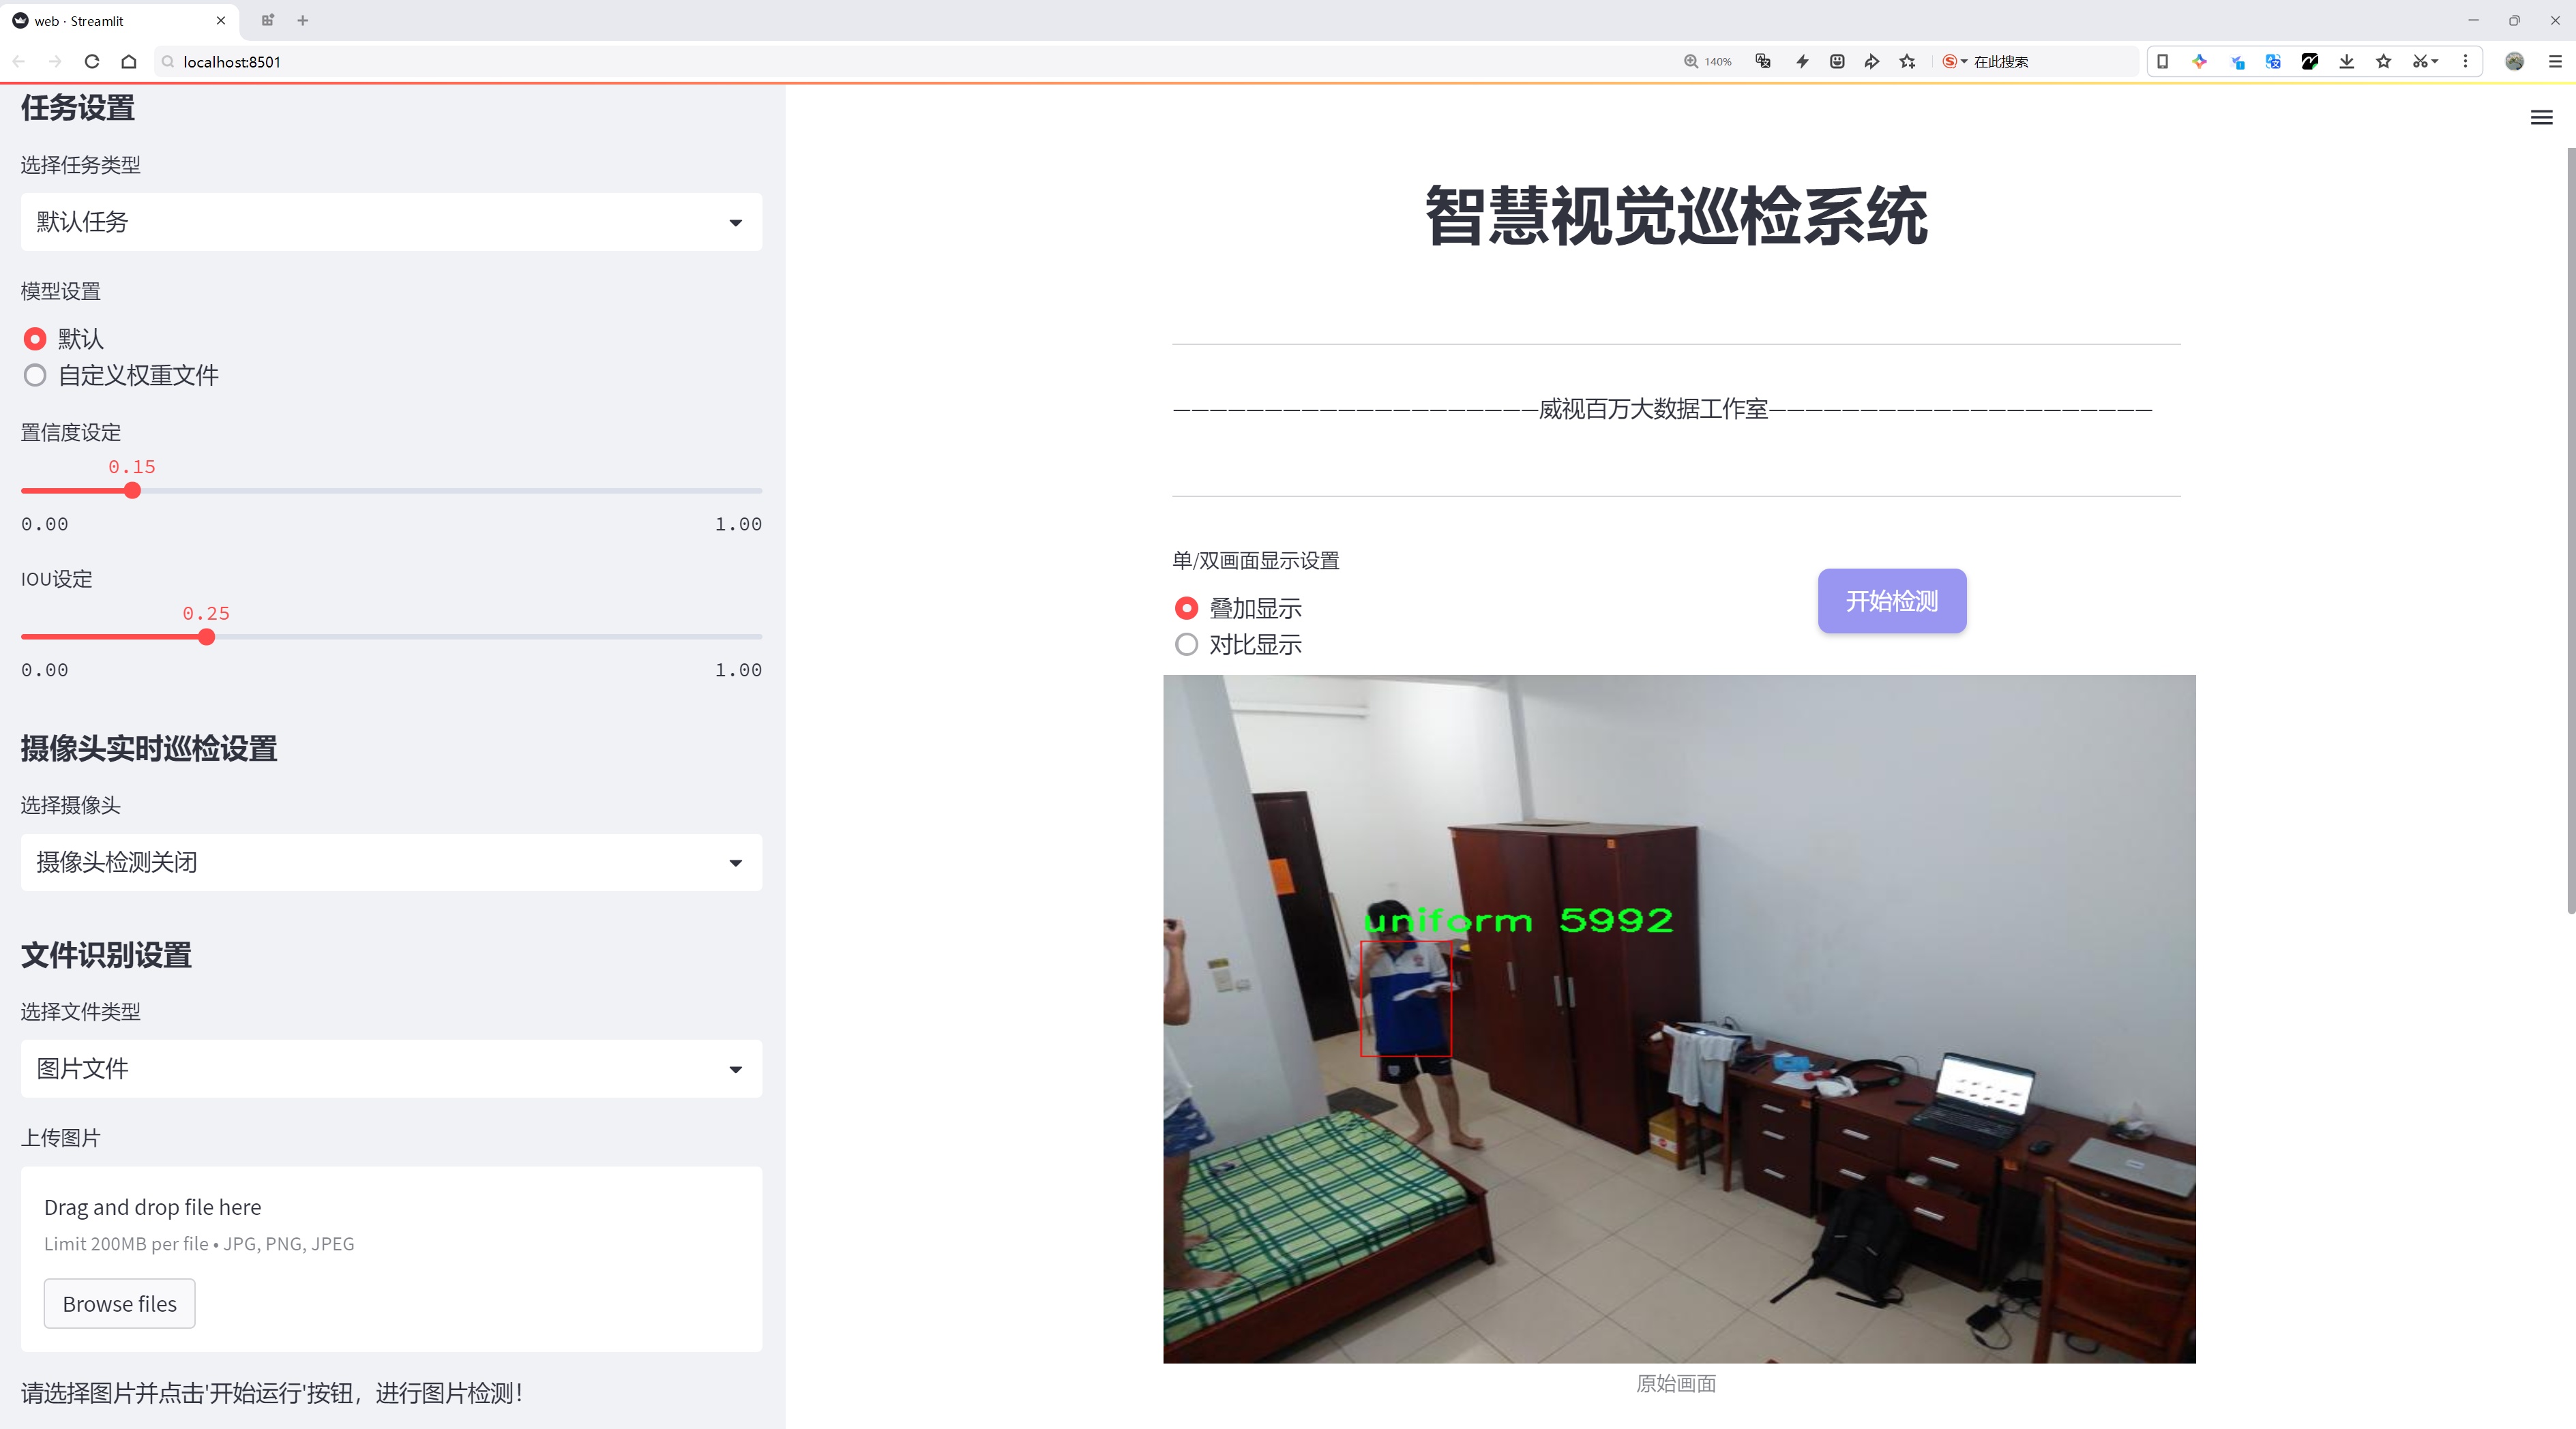This screenshot has height=1429, width=2576.
Task: Open the three-dot extensions menu
Action: 2465,62
